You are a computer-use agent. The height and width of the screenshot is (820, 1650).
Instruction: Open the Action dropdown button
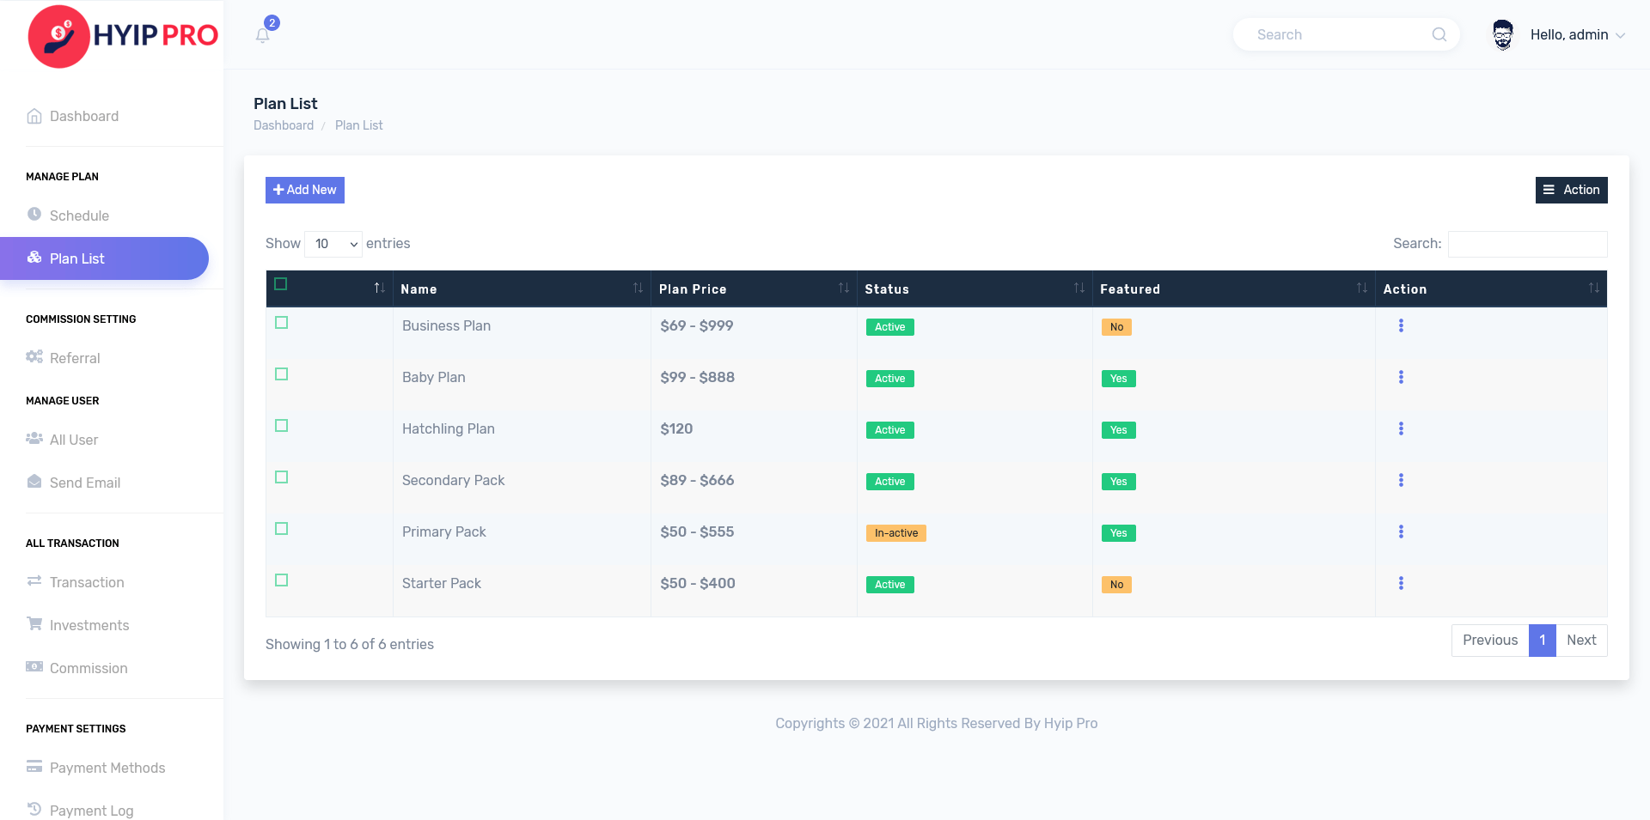pyautogui.click(x=1571, y=190)
